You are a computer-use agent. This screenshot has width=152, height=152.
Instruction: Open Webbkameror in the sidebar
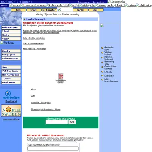[11, 27]
